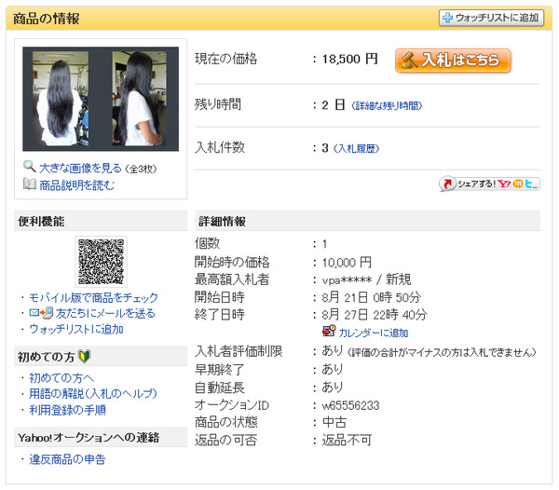Open the 初めての方へ link
This screenshot has width=559, height=490.
[x=61, y=377]
